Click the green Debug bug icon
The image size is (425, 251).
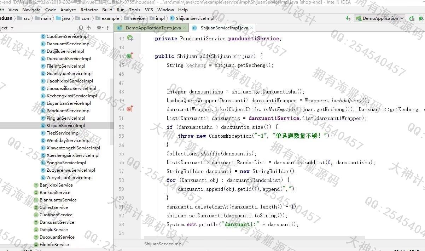[421, 18]
